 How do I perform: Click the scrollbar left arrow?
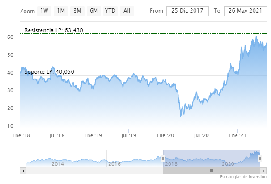23,171
